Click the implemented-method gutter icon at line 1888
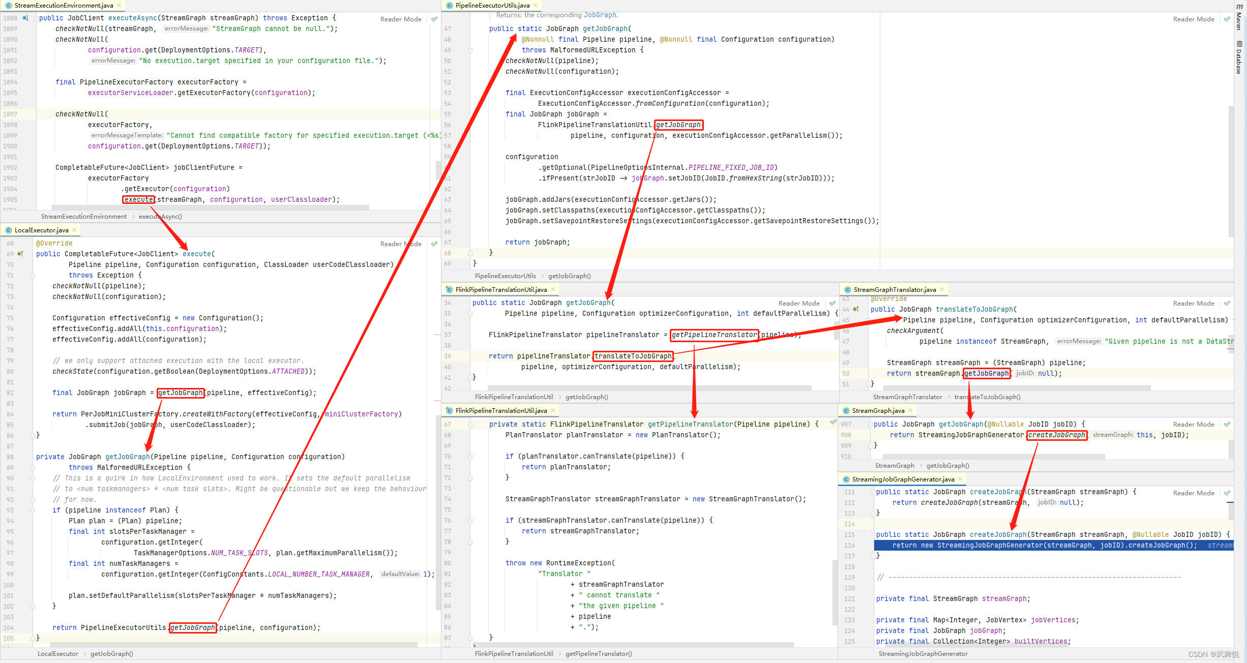This screenshot has width=1247, height=663. (x=25, y=18)
